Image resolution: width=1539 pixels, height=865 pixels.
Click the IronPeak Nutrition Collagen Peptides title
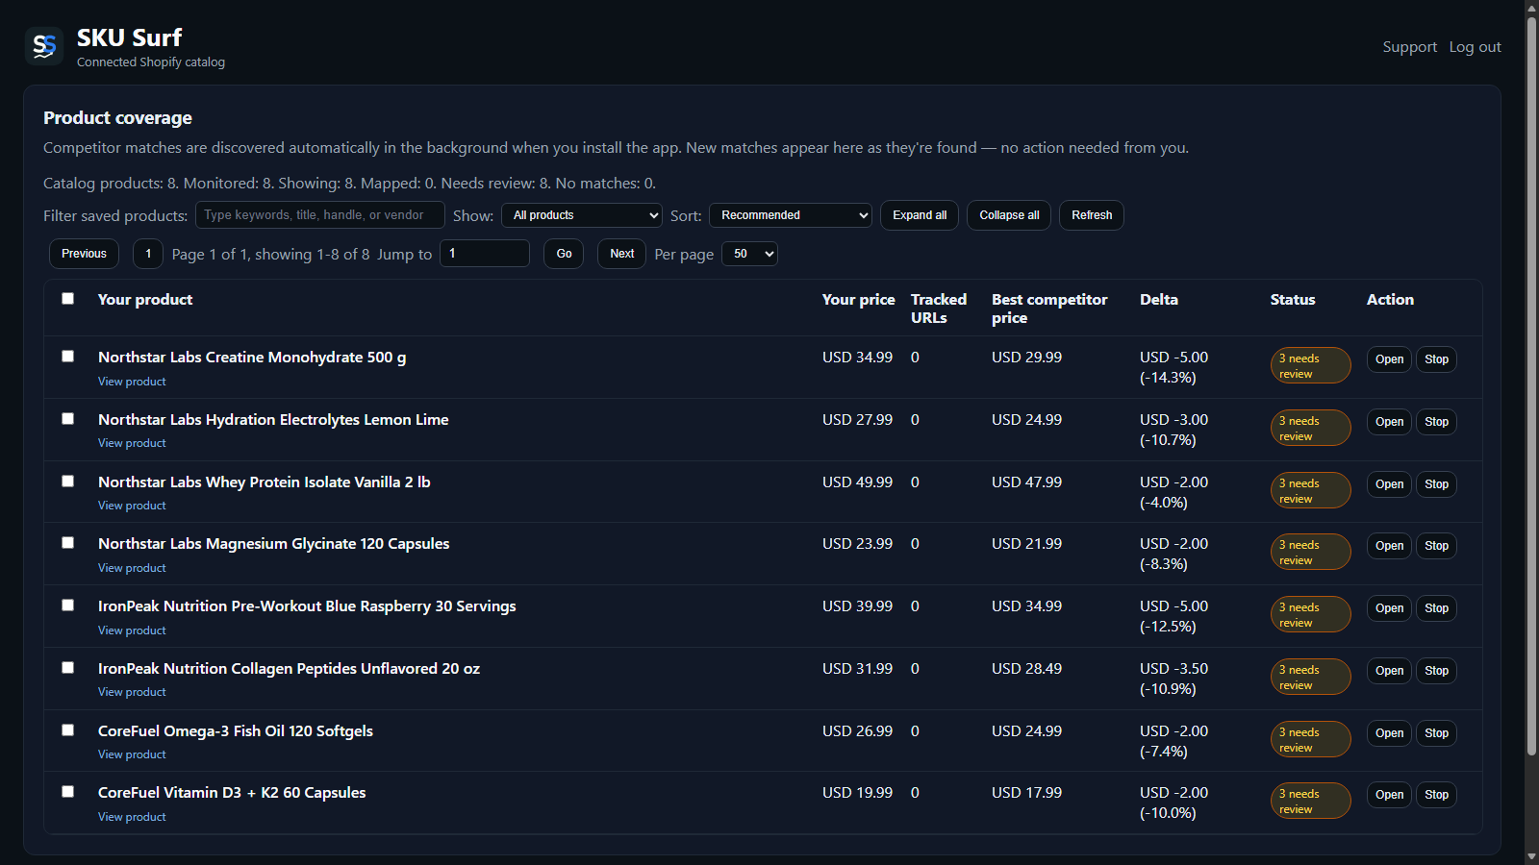coord(289,669)
